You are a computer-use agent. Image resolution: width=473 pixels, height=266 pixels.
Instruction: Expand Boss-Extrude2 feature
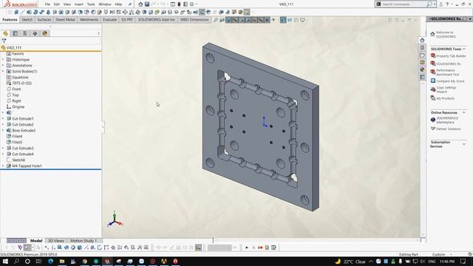tap(3, 131)
